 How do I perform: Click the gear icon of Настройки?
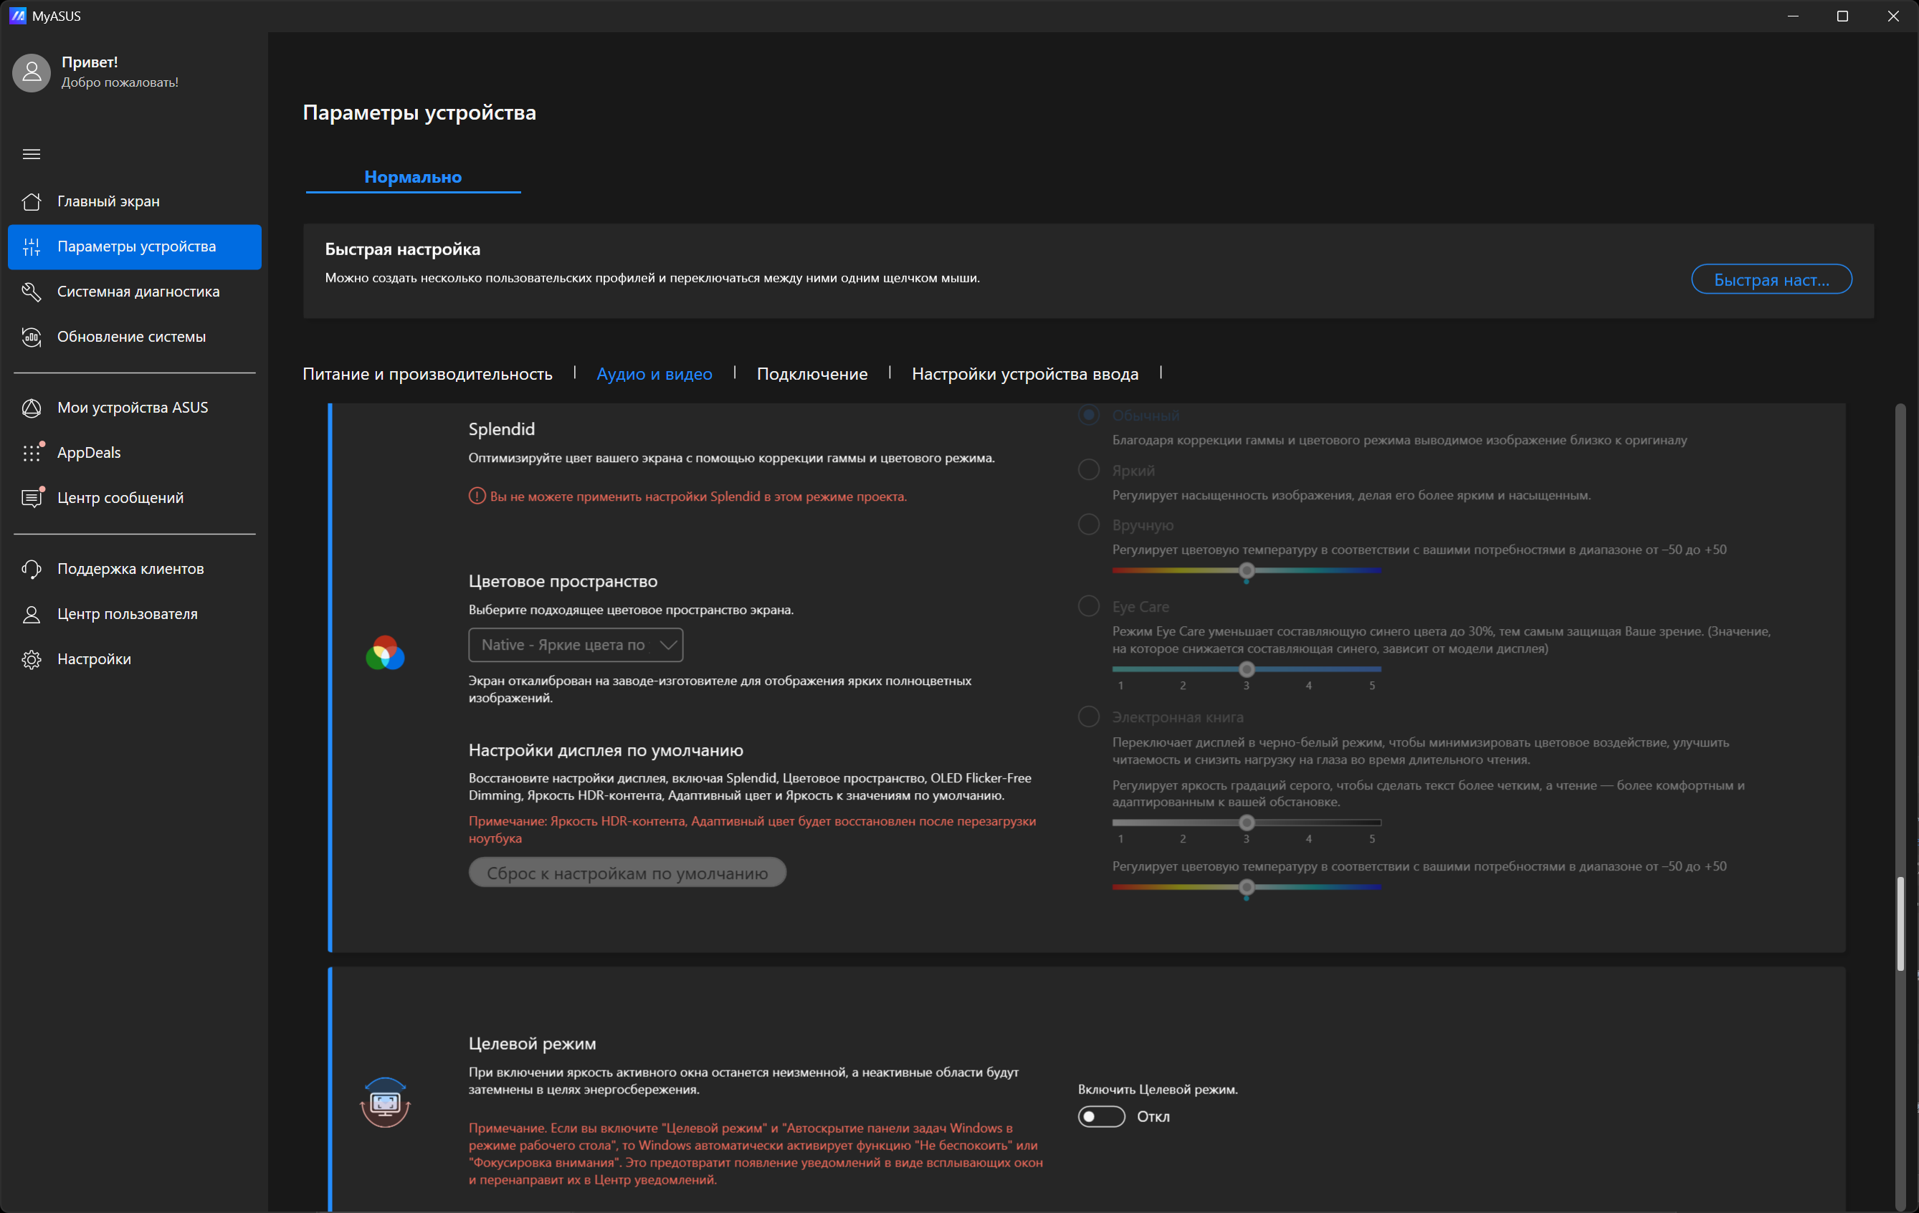[x=31, y=659]
